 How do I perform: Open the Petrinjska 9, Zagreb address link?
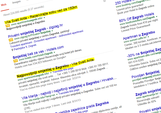click(x=25, y=47)
